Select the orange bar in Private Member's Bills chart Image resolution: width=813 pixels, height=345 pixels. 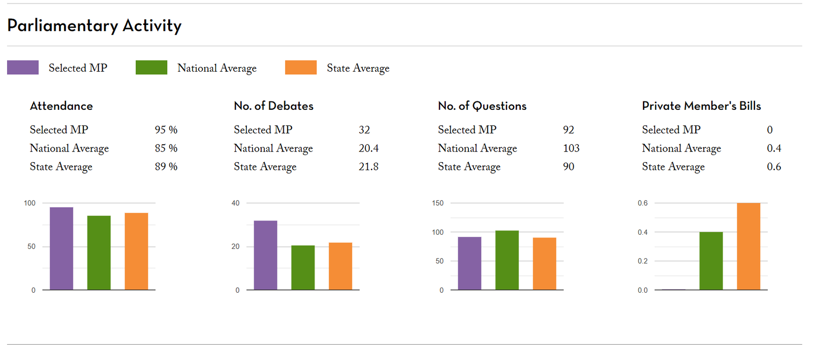(748, 246)
